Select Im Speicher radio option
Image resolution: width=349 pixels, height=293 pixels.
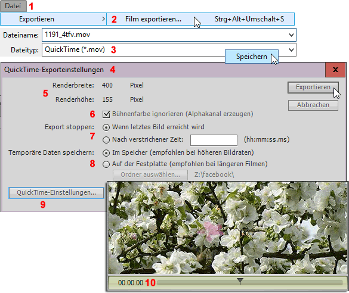click(x=106, y=153)
